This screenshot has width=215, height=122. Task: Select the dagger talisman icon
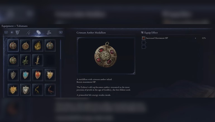(x=38, y=60)
